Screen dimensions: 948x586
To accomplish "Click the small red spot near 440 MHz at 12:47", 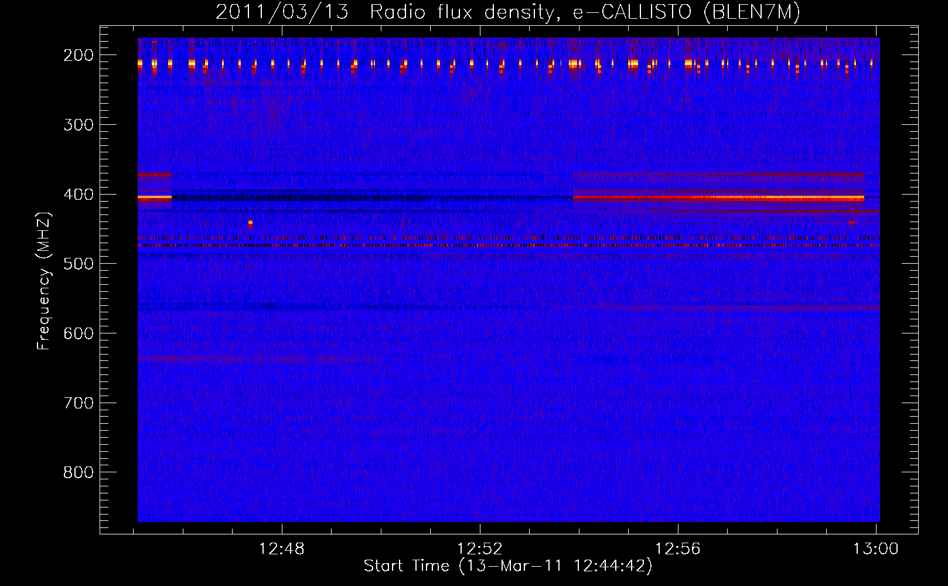I will pos(251,223).
